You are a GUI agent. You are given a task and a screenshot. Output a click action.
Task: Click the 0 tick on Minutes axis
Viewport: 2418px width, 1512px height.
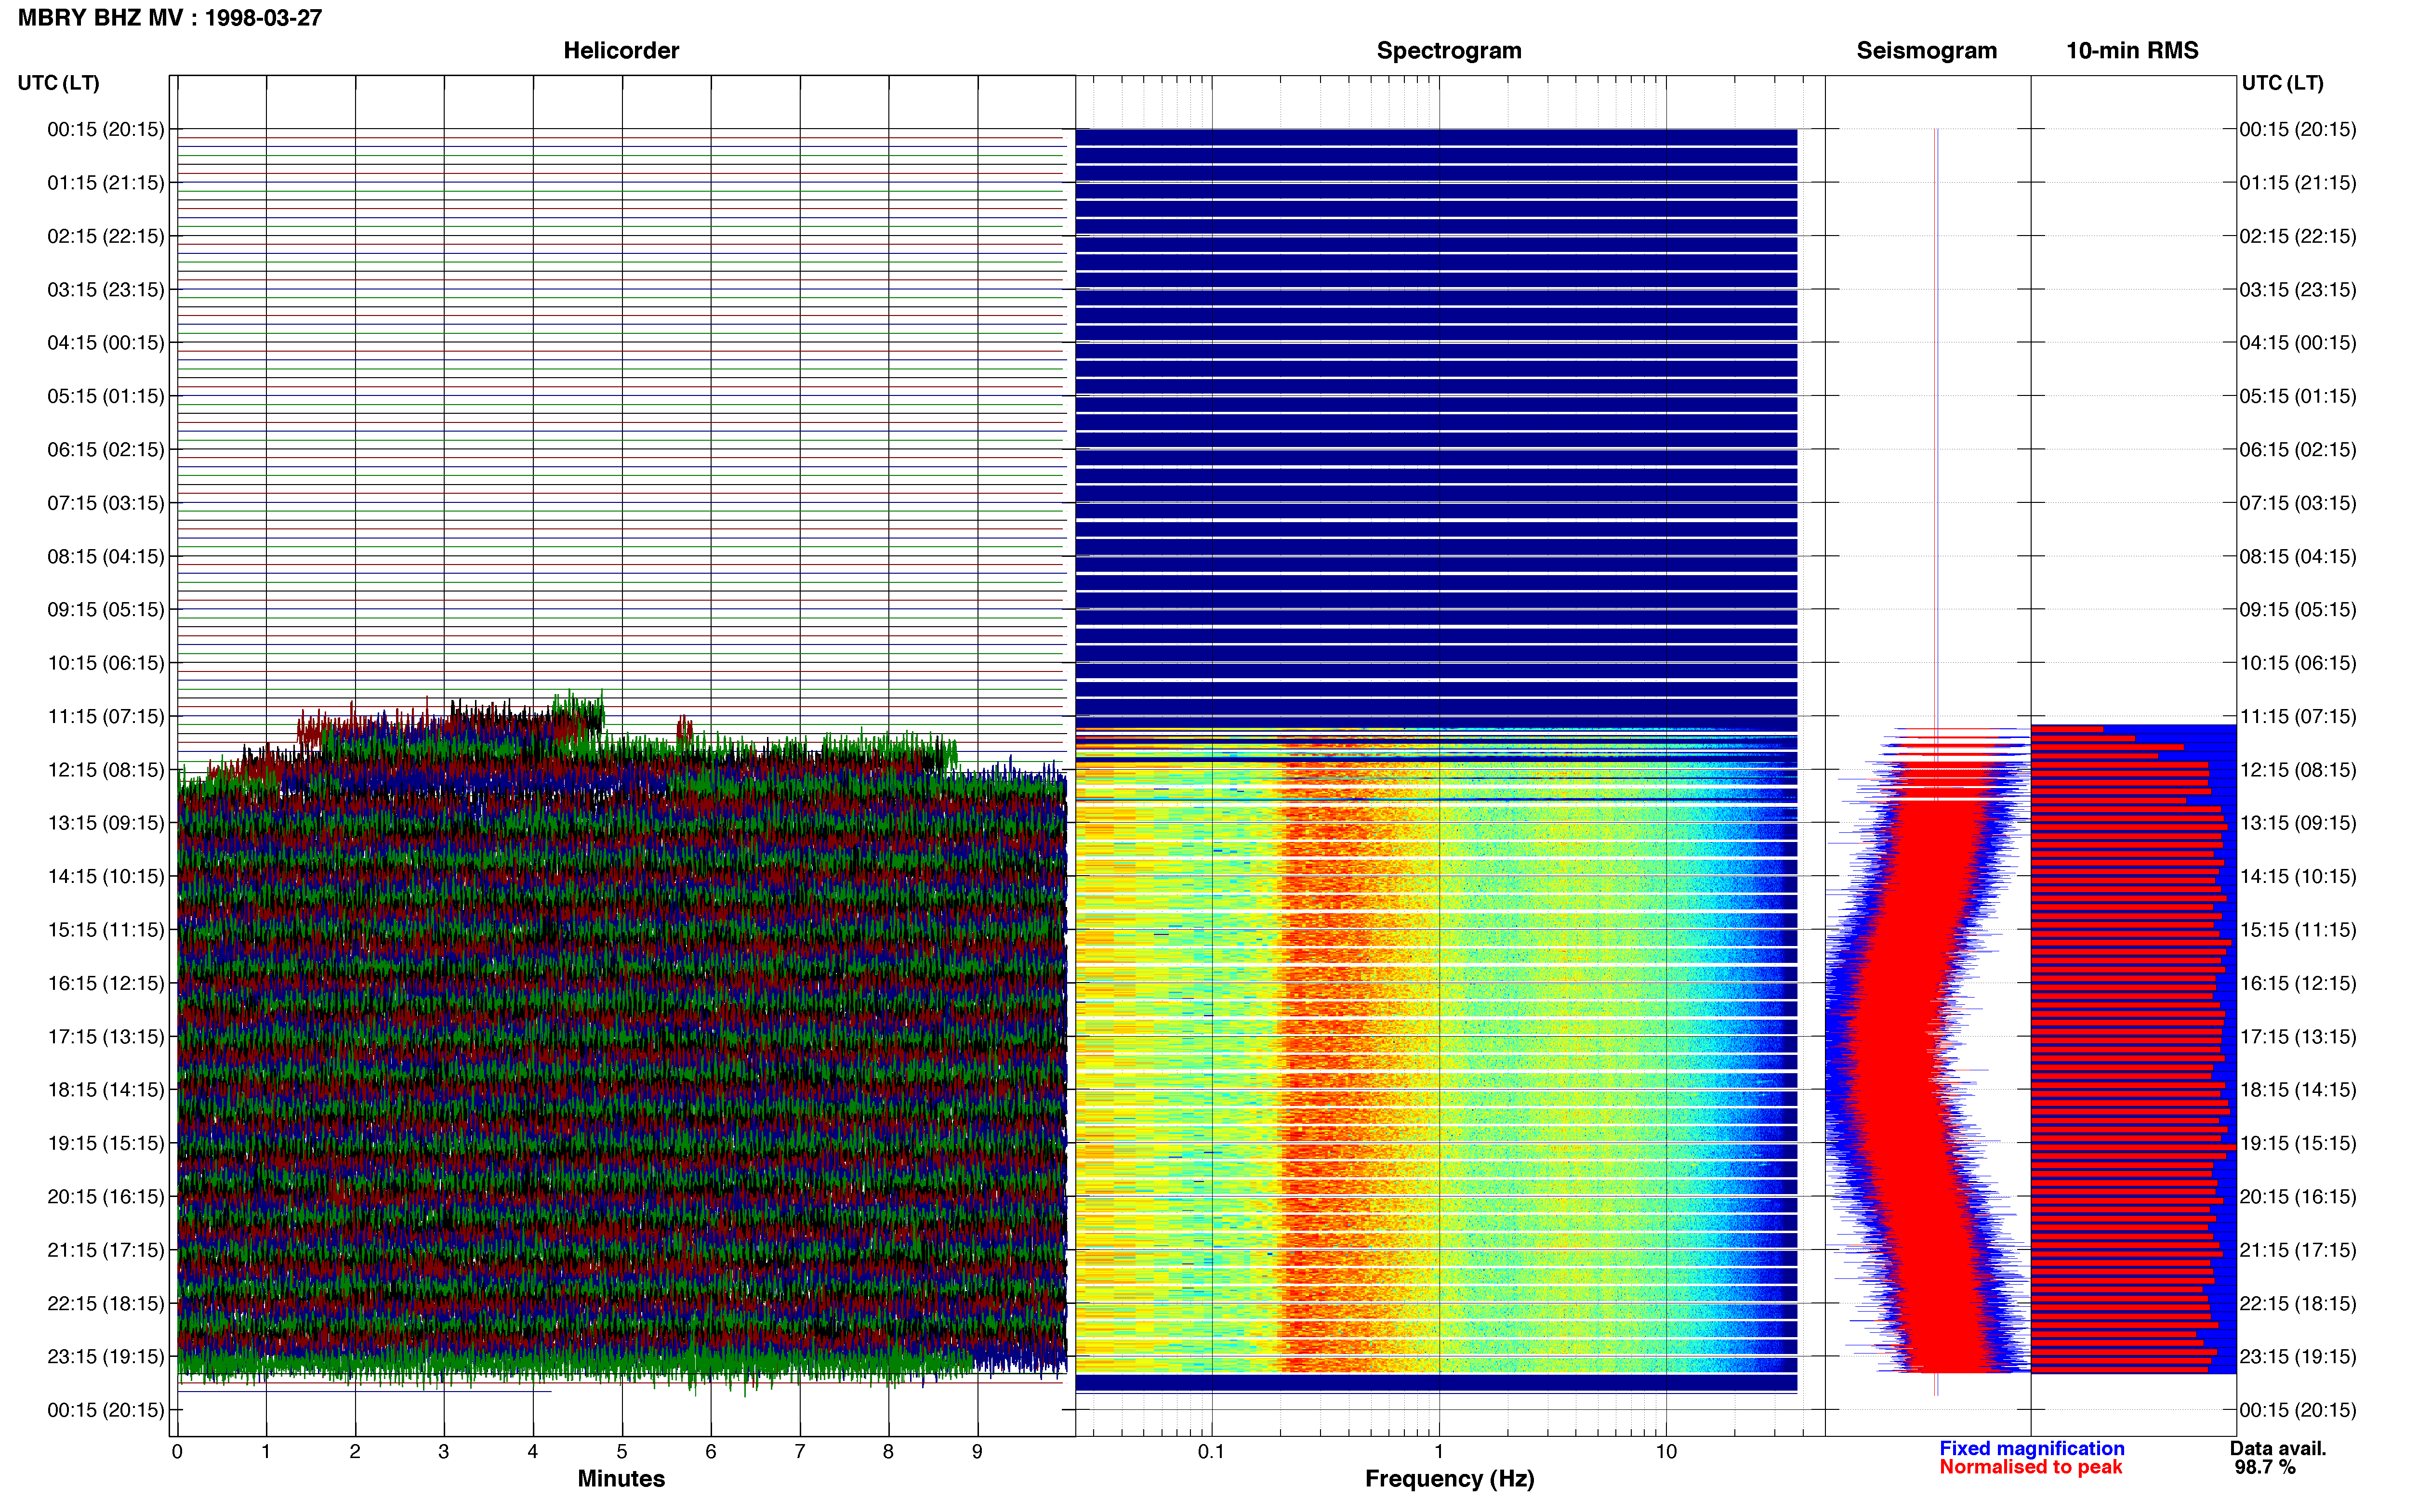point(177,1451)
